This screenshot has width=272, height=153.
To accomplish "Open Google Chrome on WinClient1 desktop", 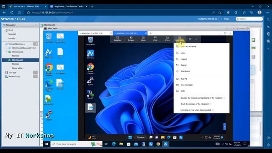I will [x=49, y=69].
